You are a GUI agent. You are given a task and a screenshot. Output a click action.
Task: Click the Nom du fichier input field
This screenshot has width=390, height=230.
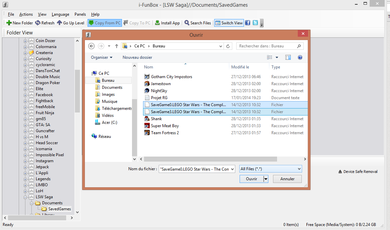click(194, 169)
